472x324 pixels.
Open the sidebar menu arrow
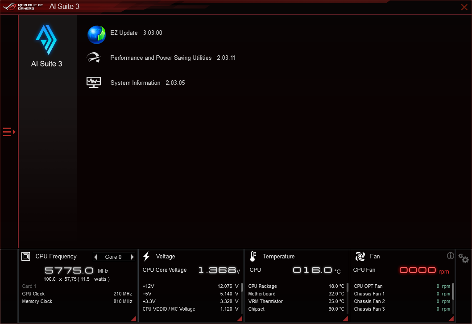8,131
